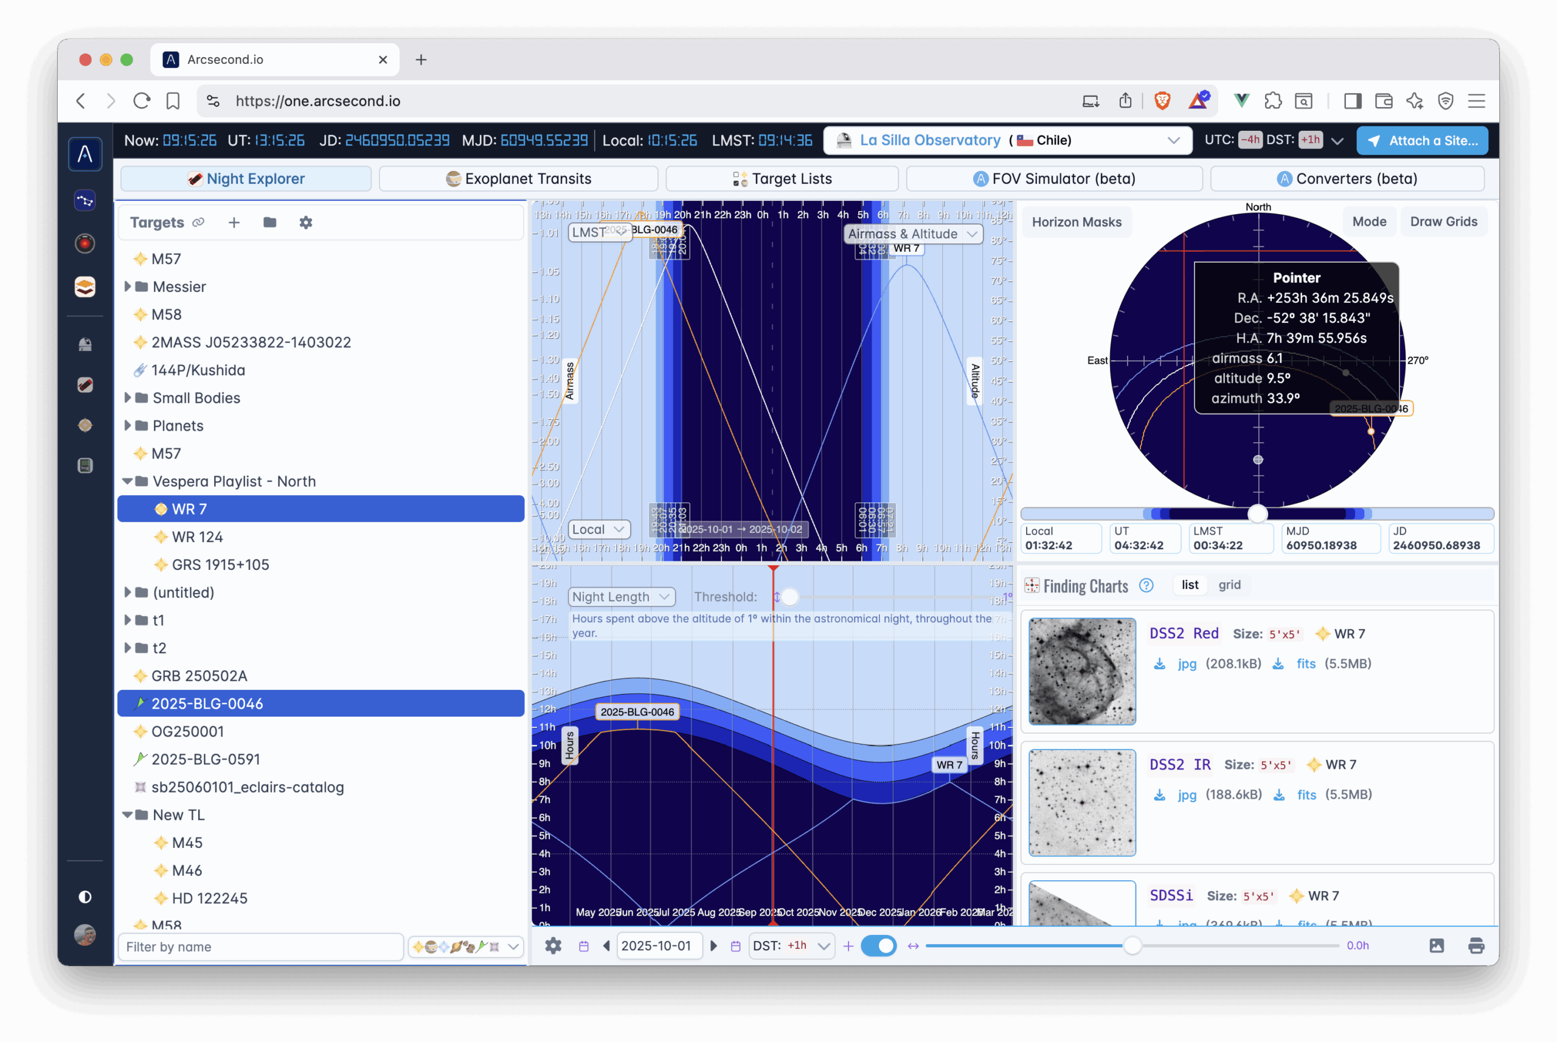The width and height of the screenshot is (1557, 1042).
Task: Open Finding Charts help icon
Action: point(1146,585)
